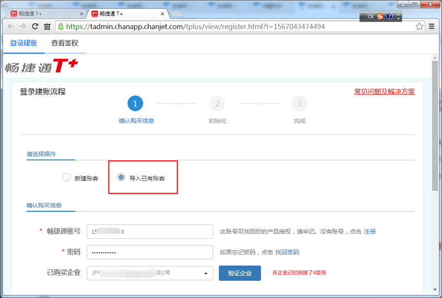This screenshot has height=298, width=442.
Task: Select the second 畅捷通 T+ browser tab
Action: [128, 14]
